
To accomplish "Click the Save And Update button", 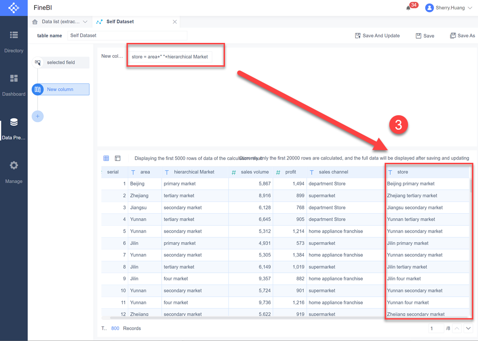I will (377, 35).
